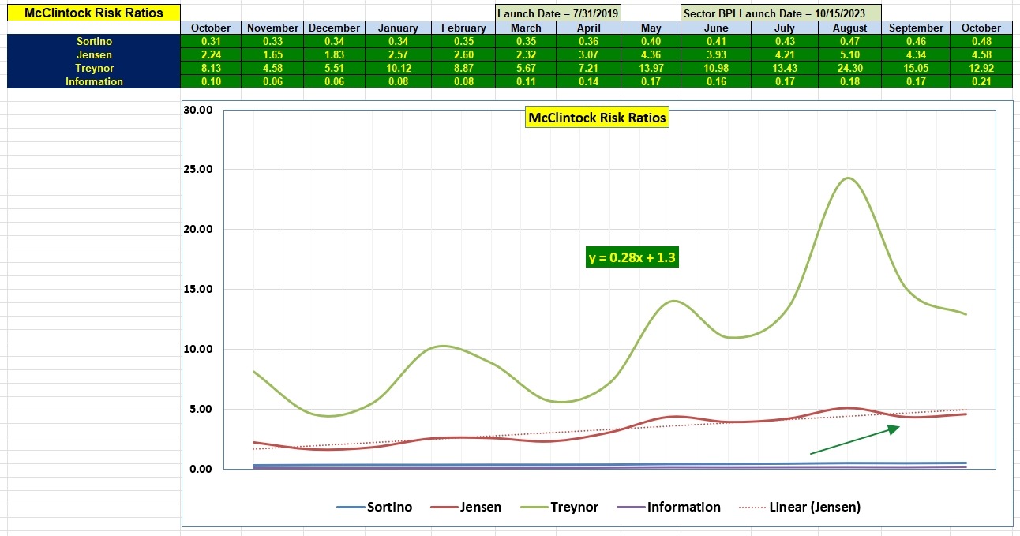Click Jensen April value 3.07
The height and width of the screenshot is (536, 1020).
[x=589, y=54]
